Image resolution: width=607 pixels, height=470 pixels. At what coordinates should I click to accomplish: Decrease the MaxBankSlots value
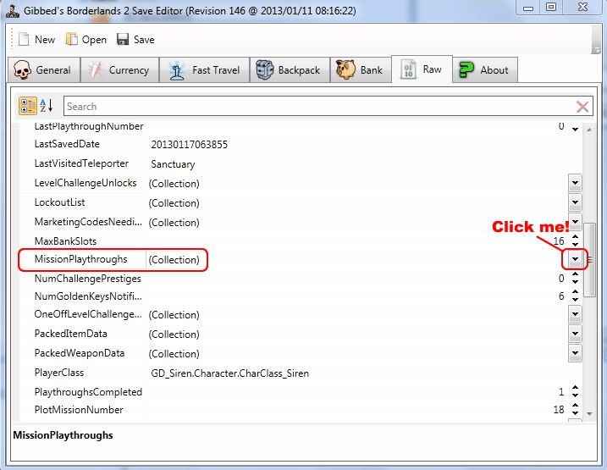click(x=576, y=245)
